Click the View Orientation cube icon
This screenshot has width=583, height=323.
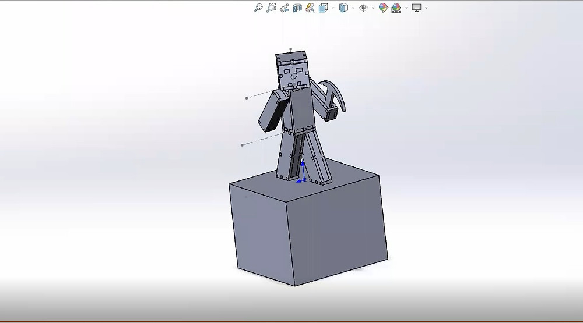(323, 8)
